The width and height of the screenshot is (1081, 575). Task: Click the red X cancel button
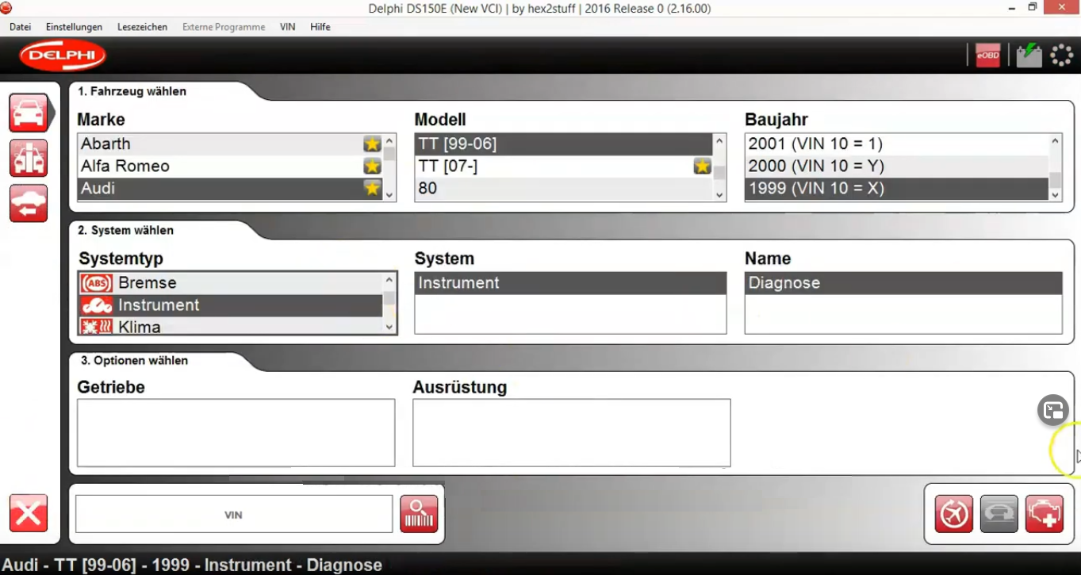[x=29, y=514]
